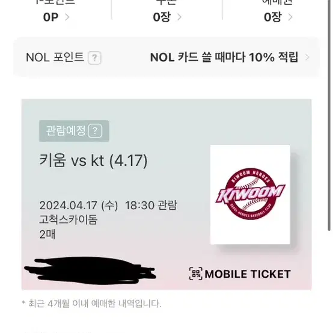Open the 키움 vs kt (4.17) ticket title
This screenshot has height=333, width=333.
[93, 160]
